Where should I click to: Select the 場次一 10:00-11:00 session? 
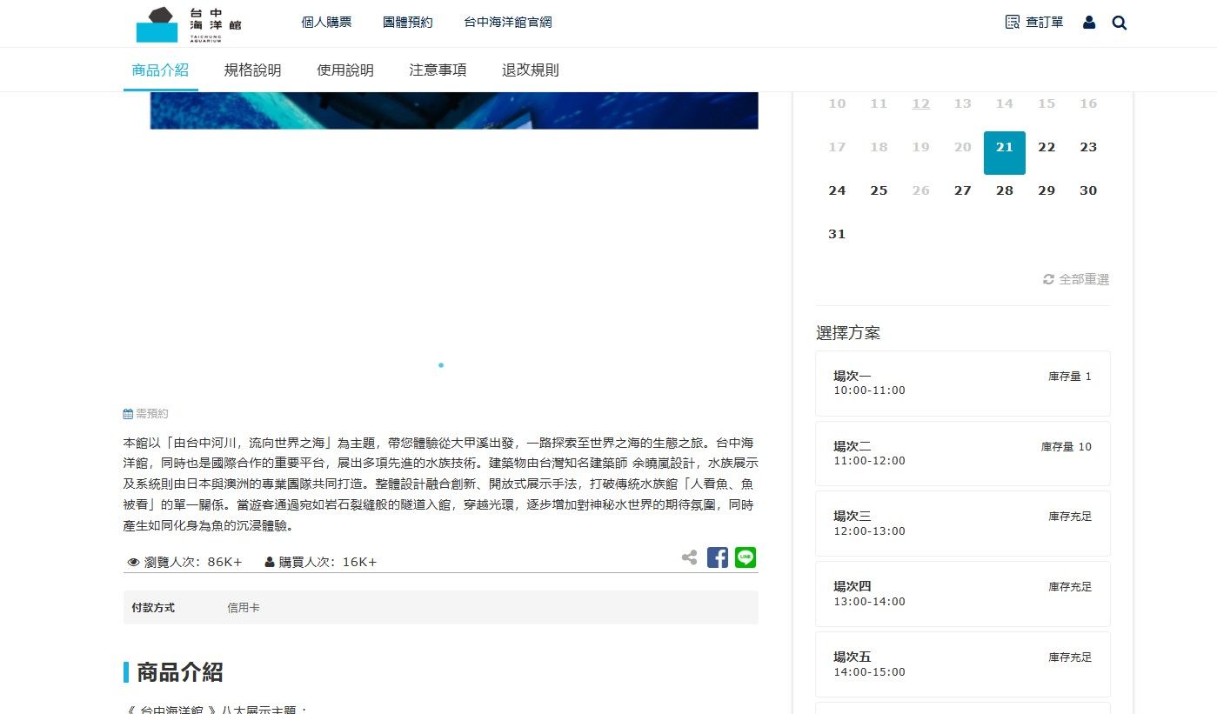coord(962,383)
